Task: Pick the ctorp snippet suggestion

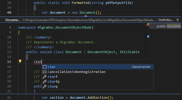Action: click(98, 87)
